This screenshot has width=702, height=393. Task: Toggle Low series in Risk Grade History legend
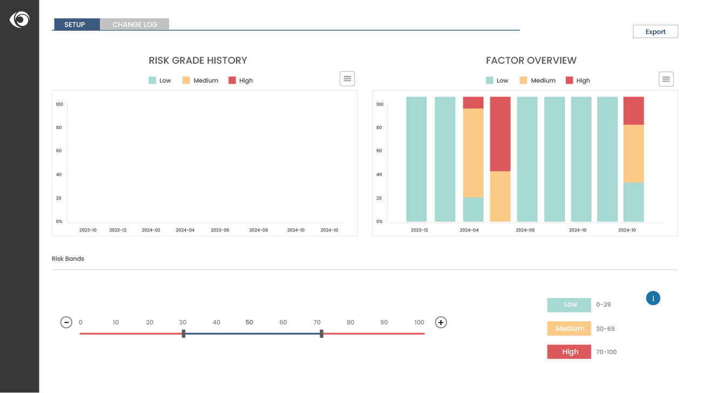(160, 80)
